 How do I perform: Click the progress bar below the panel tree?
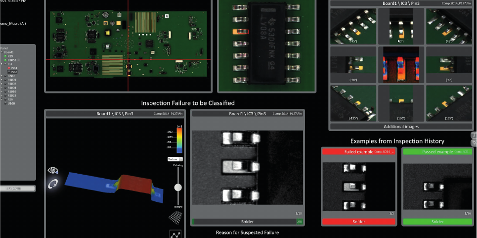(x=18, y=189)
